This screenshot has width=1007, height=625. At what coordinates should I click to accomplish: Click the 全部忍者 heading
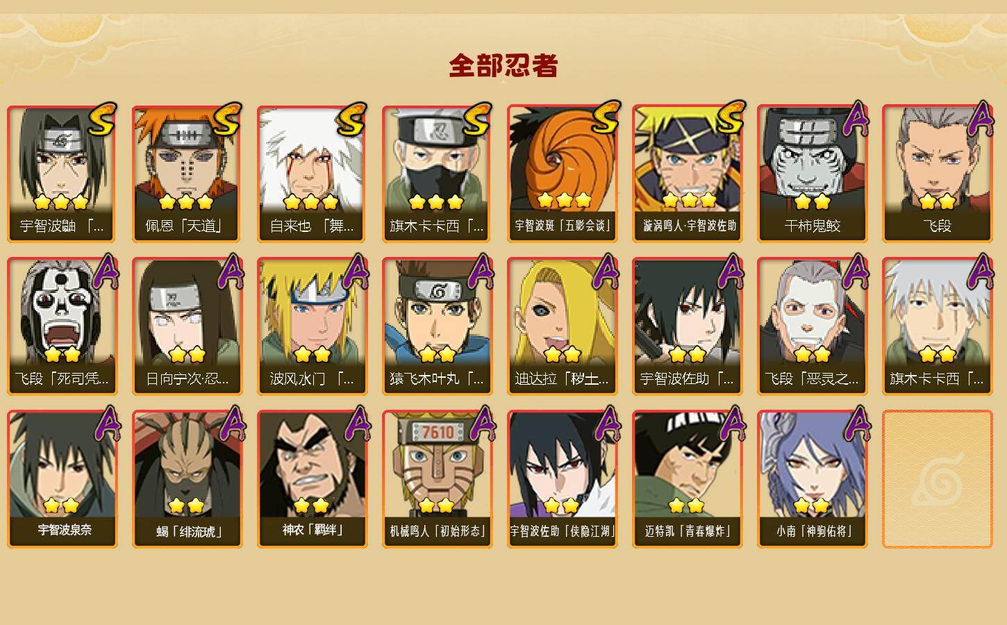coord(503,66)
